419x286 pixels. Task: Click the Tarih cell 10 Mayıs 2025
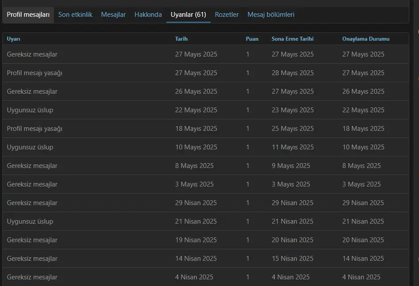pos(196,147)
